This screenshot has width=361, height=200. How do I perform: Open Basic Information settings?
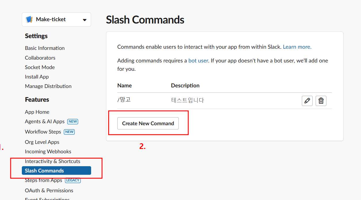click(45, 48)
